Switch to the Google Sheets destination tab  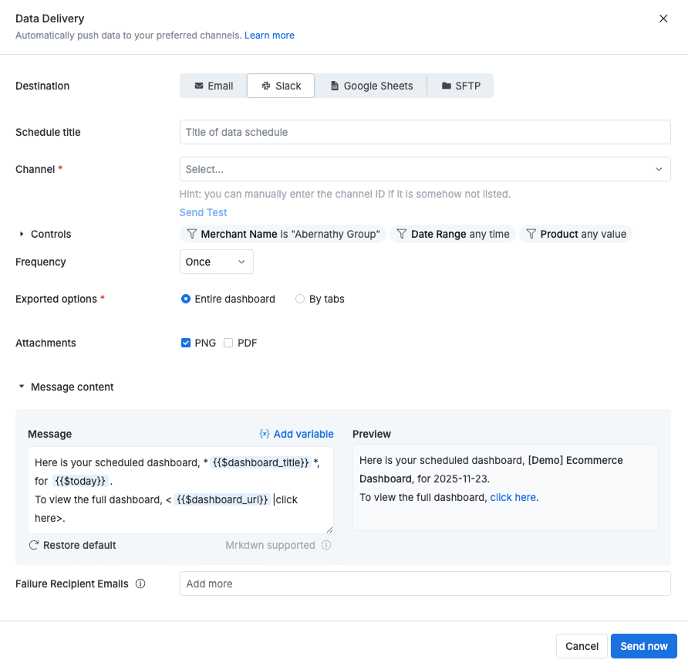(x=371, y=86)
